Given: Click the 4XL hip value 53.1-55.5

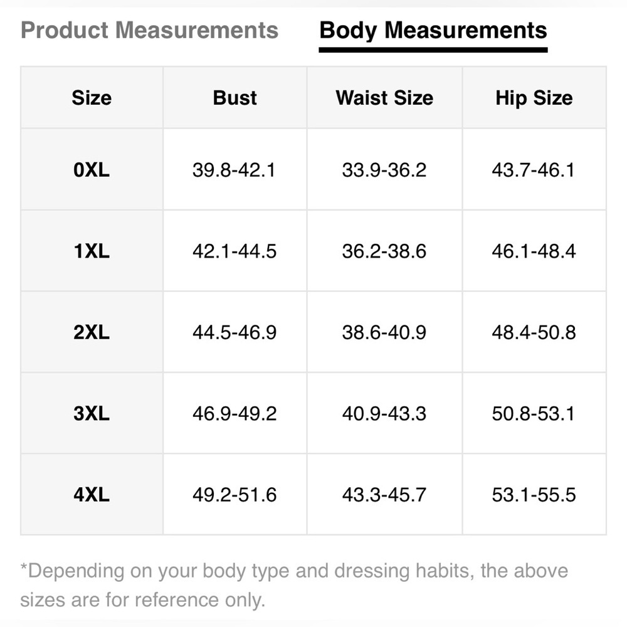Looking at the screenshot, I should [x=534, y=495].
